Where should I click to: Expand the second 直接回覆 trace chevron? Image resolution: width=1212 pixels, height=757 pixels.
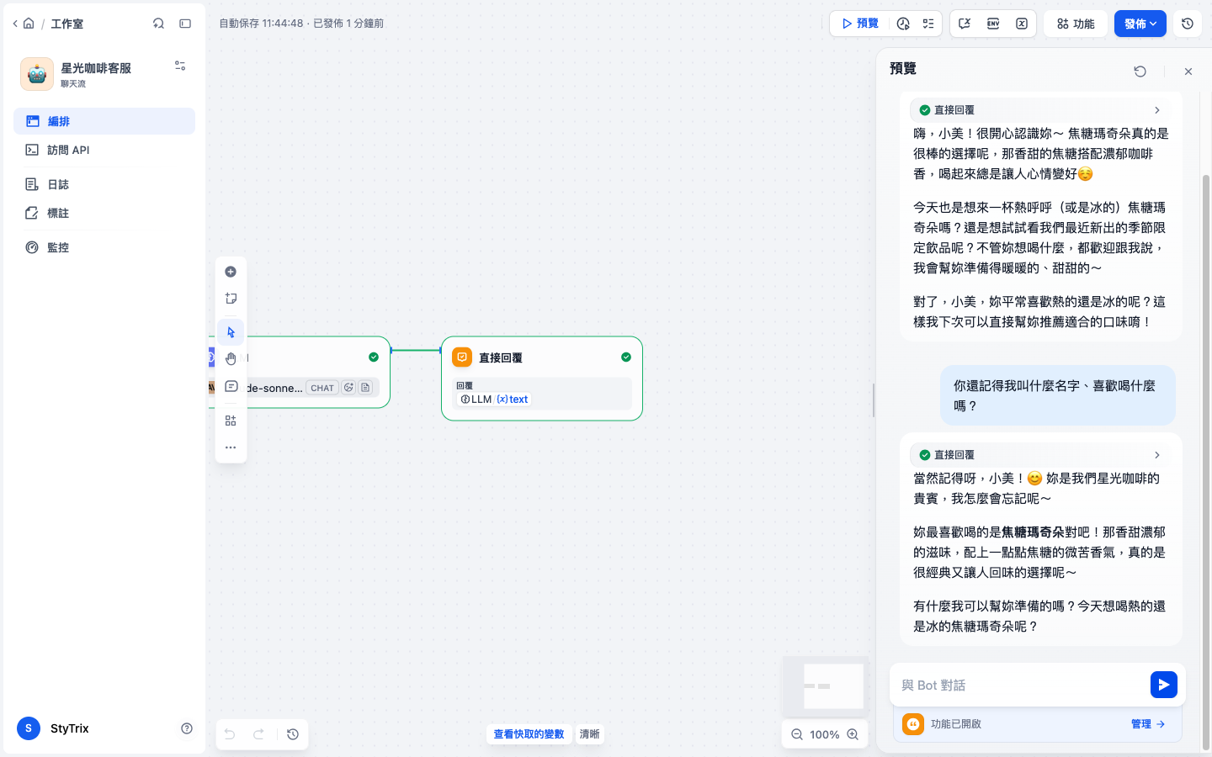click(1157, 455)
